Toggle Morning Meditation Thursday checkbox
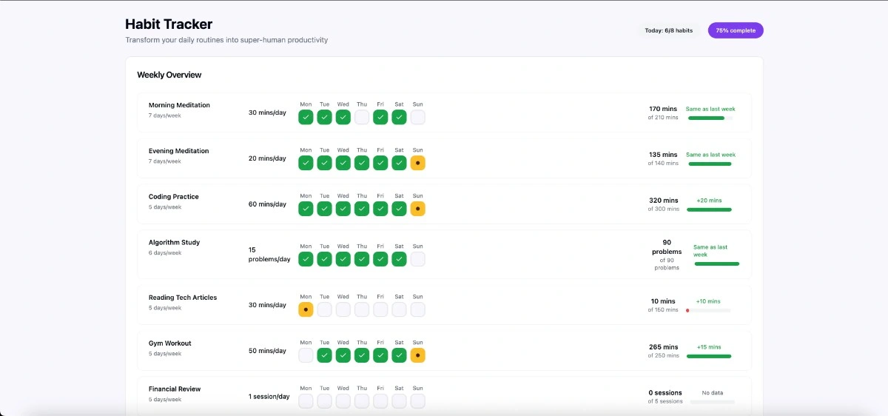 click(x=362, y=117)
